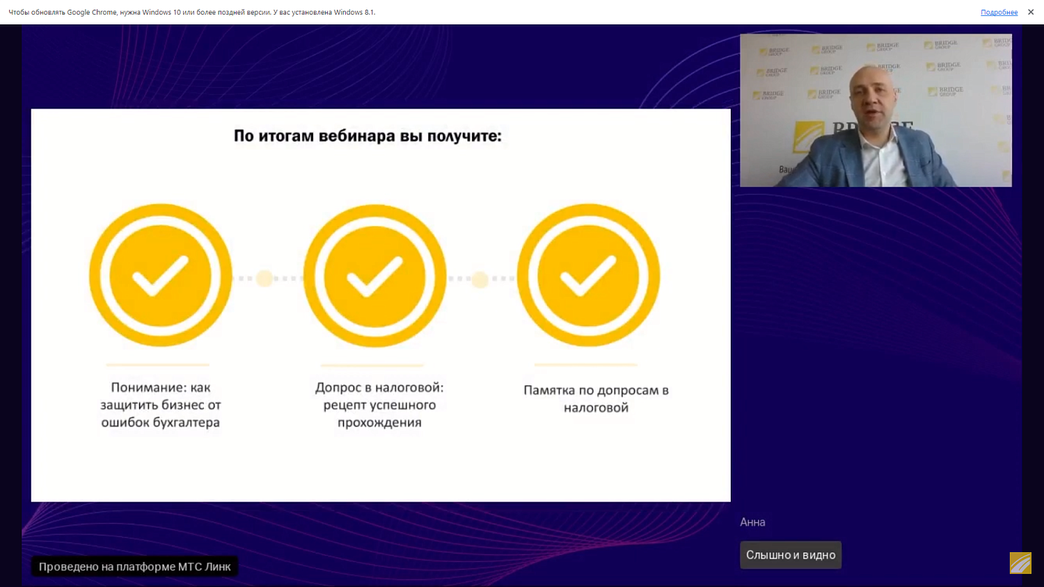Click the yellow underline bar below Понимание
1044x587 pixels.
pos(159,364)
